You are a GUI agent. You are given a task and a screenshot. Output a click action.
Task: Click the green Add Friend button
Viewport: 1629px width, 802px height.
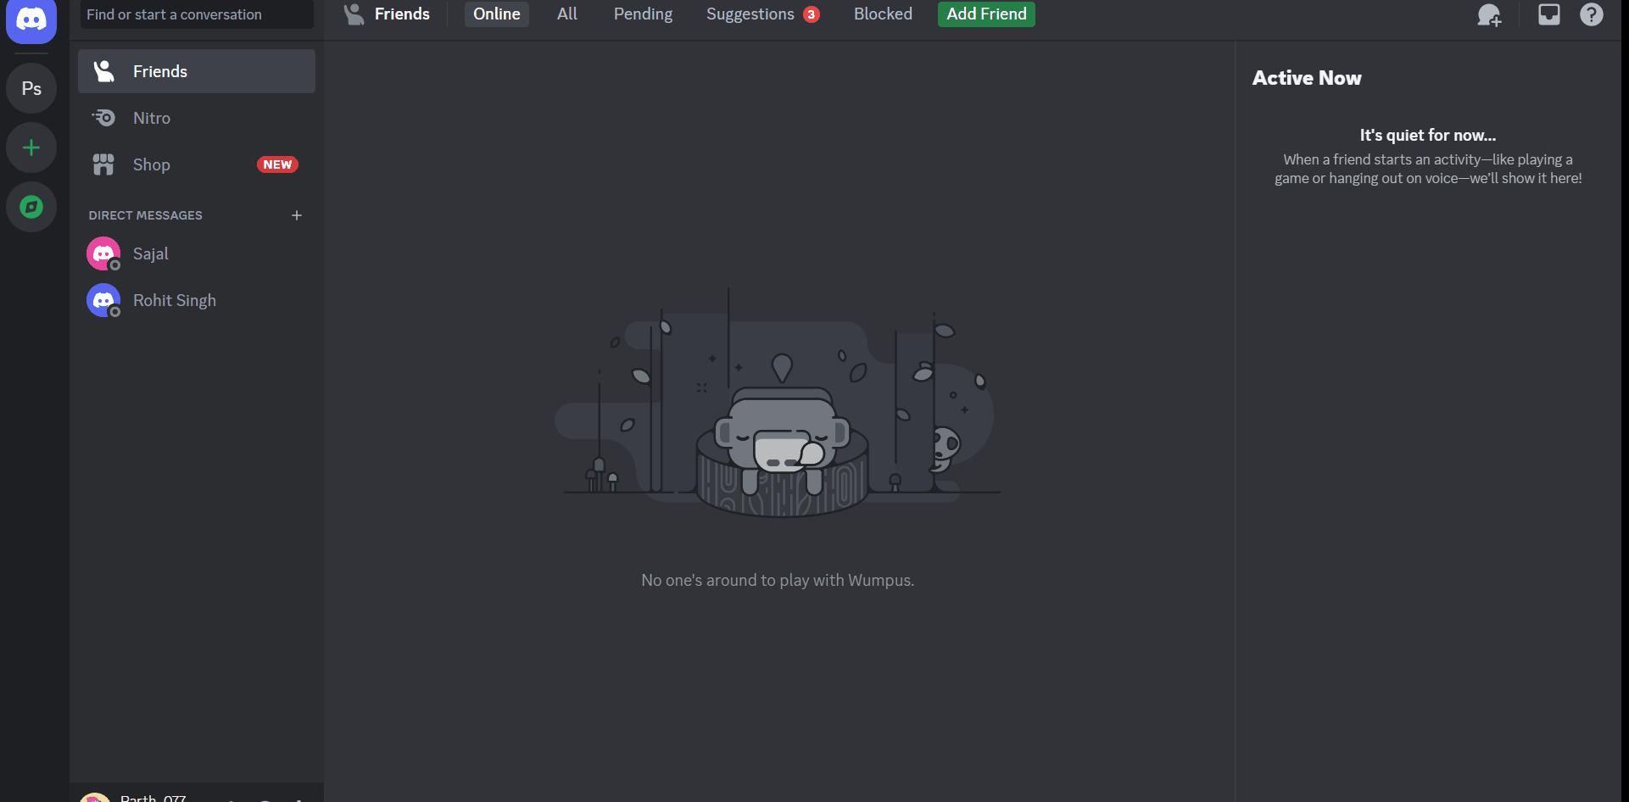[x=986, y=14]
